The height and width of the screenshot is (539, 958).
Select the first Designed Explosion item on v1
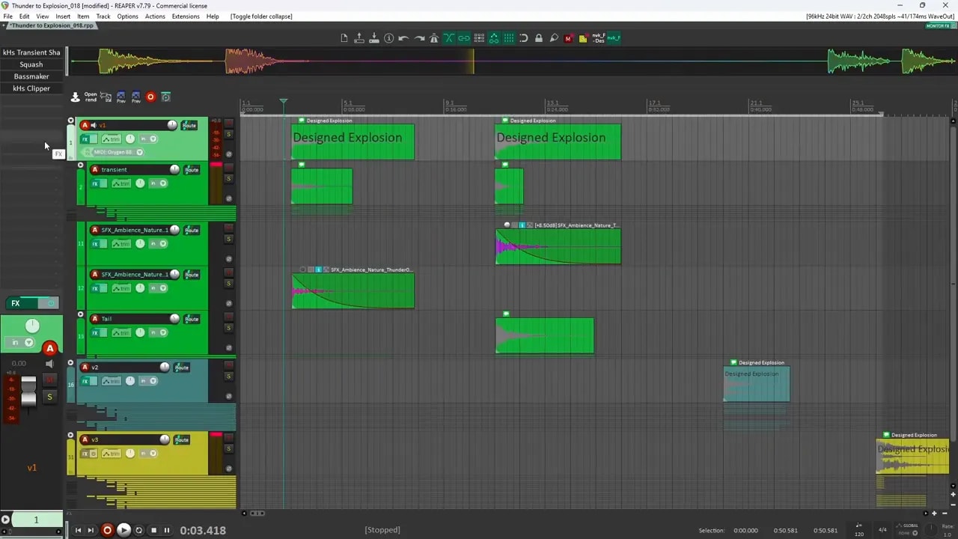click(x=353, y=141)
